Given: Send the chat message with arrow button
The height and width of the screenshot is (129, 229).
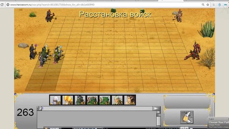Looking at the screenshot, I should pos(156,108).
